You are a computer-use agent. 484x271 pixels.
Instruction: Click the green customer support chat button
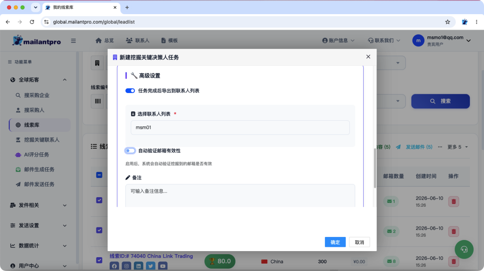(464, 250)
